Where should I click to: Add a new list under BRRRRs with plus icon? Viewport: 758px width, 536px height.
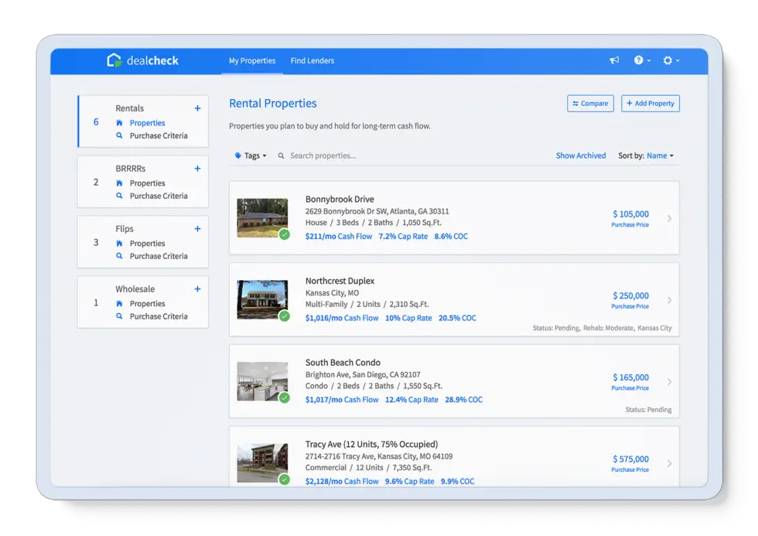point(197,168)
